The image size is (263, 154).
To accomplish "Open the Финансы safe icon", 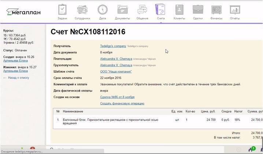I will point(216,10).
